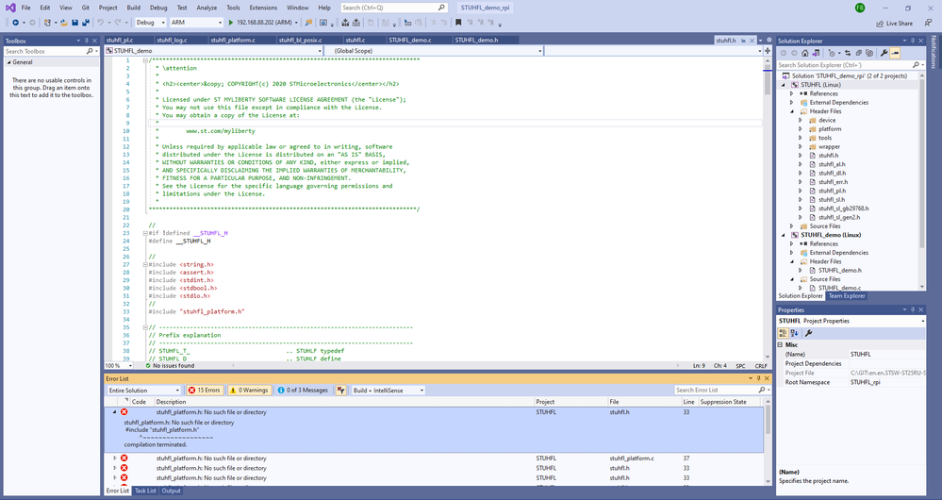Click the Search Solution Explorer field

(x=849, y=65)
